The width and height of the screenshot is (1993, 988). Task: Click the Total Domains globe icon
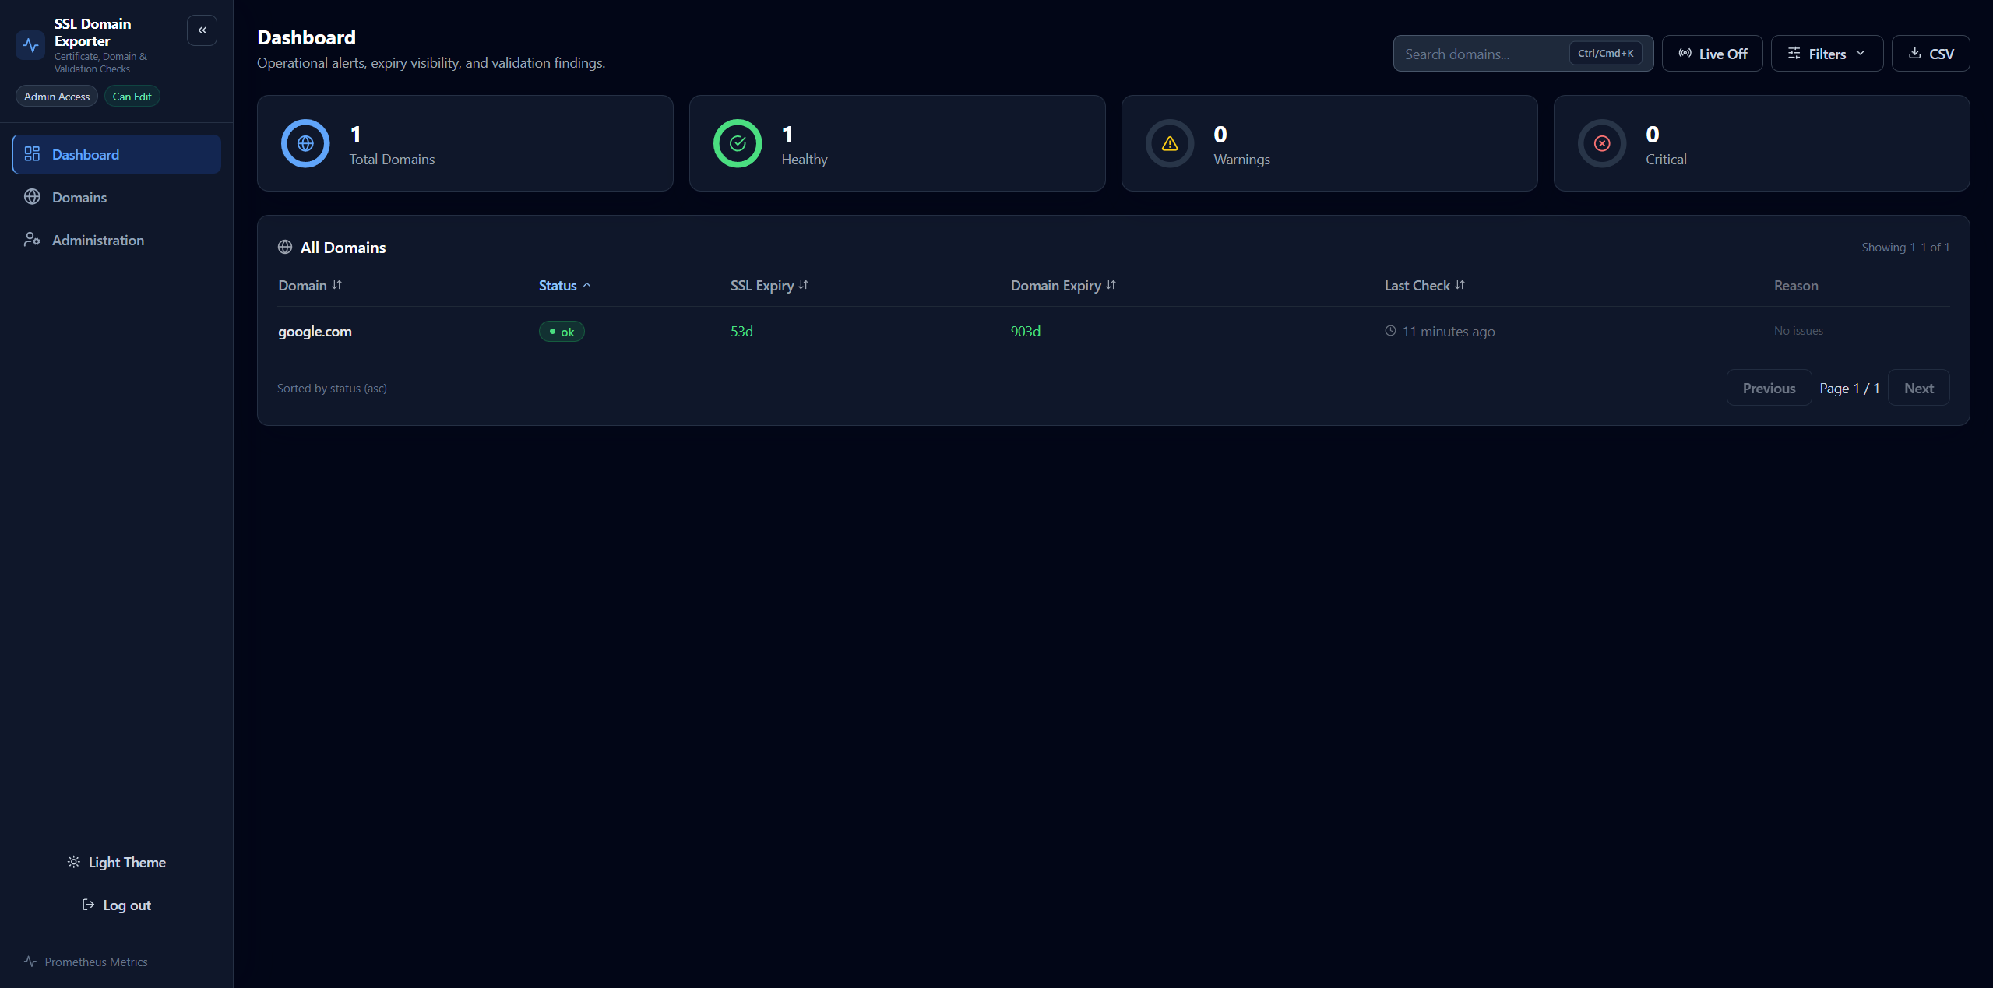pos(305,143)
